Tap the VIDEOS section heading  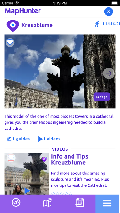click(x=60, y=149)
